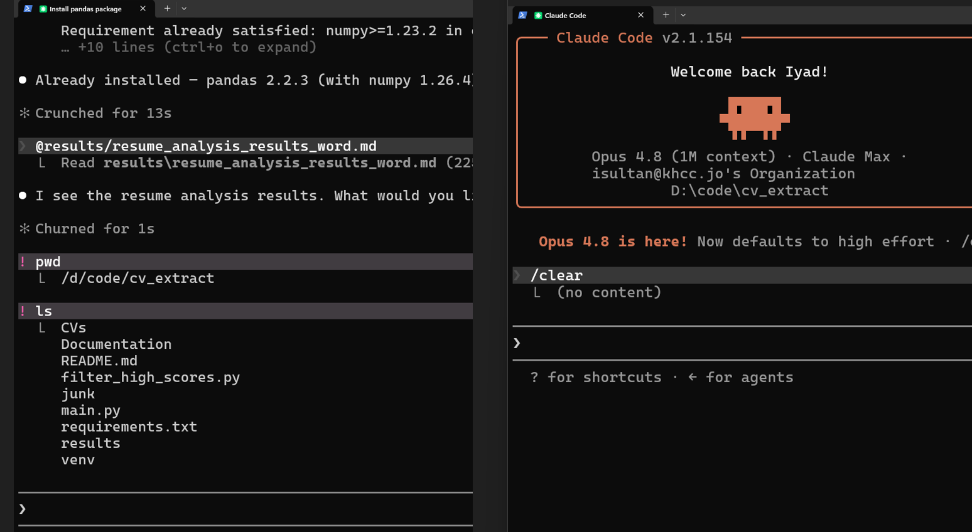The height and width of the screenshot is (532, 972).
Task: Click the 'Claude Code v2.1.154' title
Action: (644, 38)
